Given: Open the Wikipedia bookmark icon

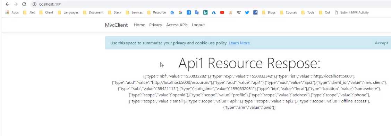Looking at the screenshot, I should click(x=239, y=12).
